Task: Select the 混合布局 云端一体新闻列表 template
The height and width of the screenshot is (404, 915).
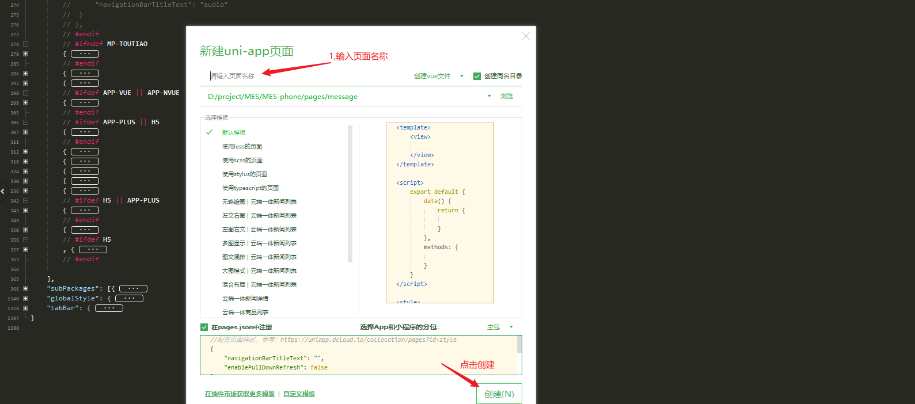Action: click(260, 284)
